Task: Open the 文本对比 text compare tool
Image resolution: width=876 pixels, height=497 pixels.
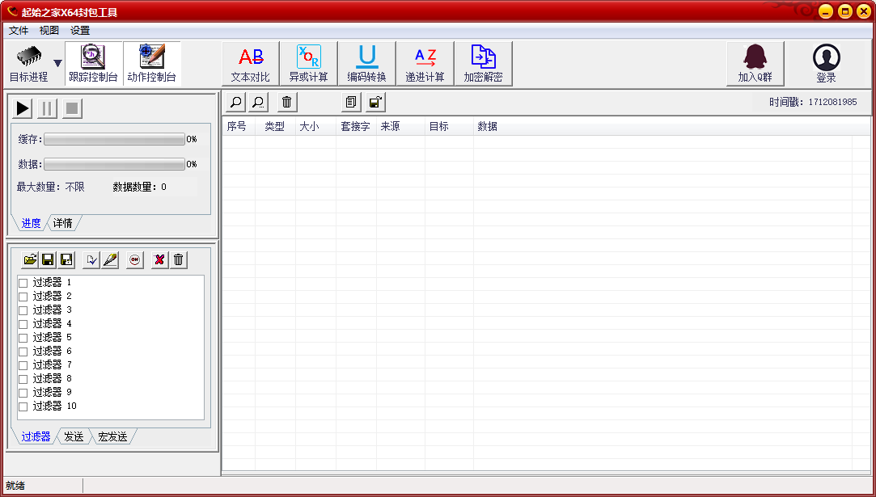Action: (250, 64)
